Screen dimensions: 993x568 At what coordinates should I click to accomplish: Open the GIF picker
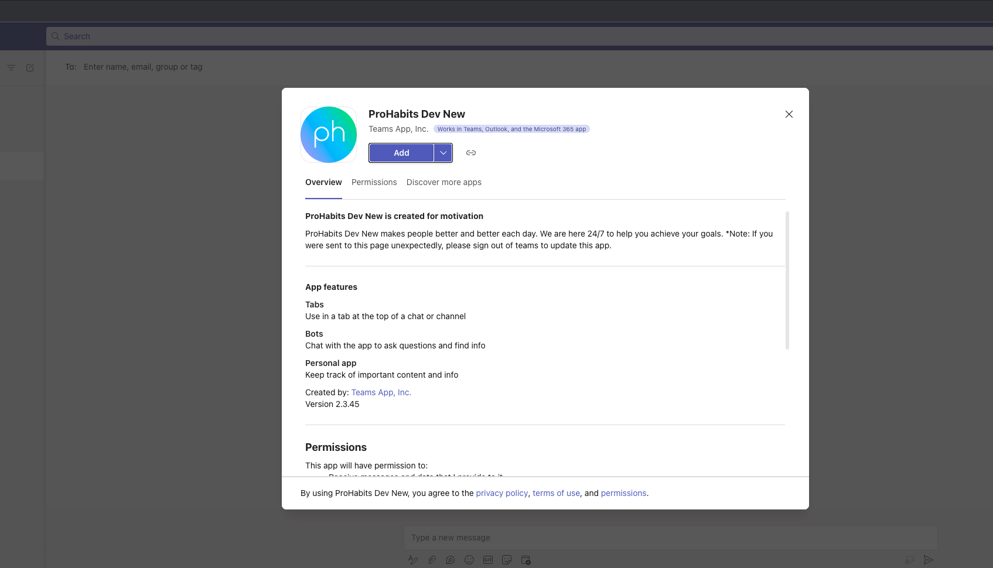[x=488, y=560]
